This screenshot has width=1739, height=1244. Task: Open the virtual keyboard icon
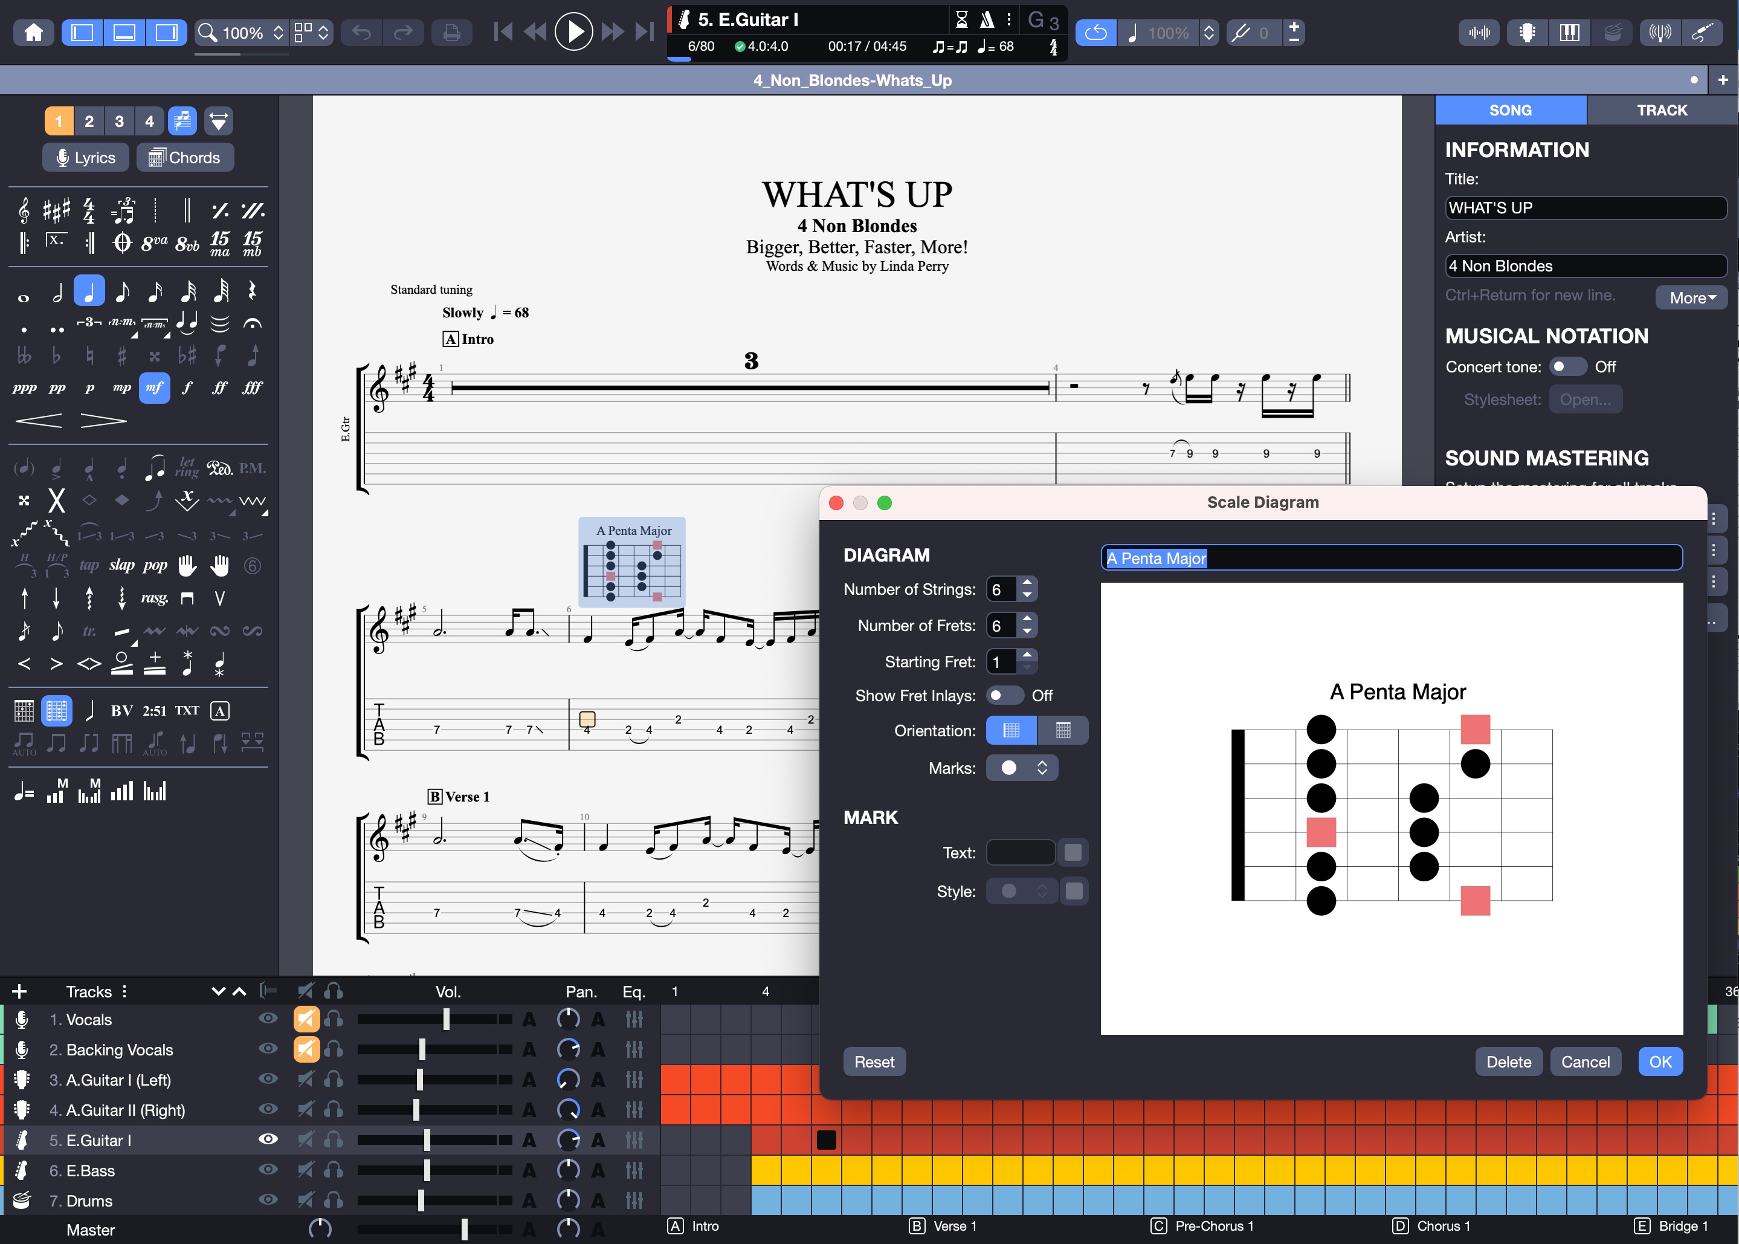1570,33
